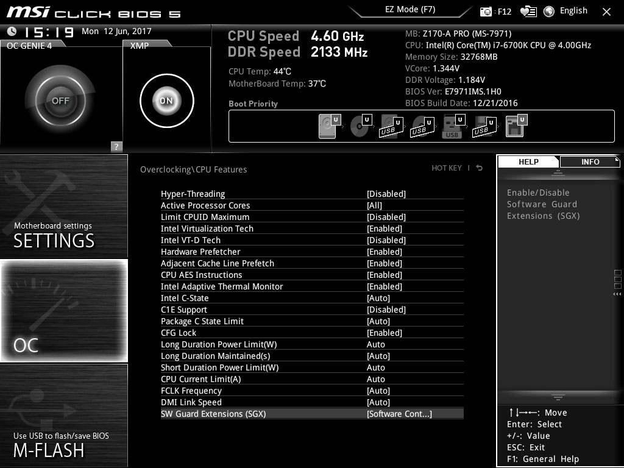Click Short Duration Power Limit(W) Auto field

coord(375,367)
